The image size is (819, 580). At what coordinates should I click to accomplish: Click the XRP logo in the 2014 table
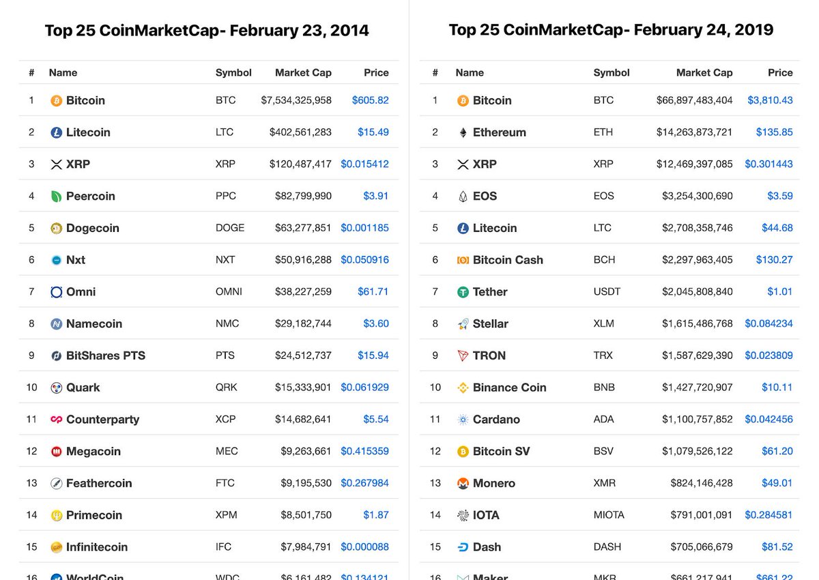click(x=57, y=164)
